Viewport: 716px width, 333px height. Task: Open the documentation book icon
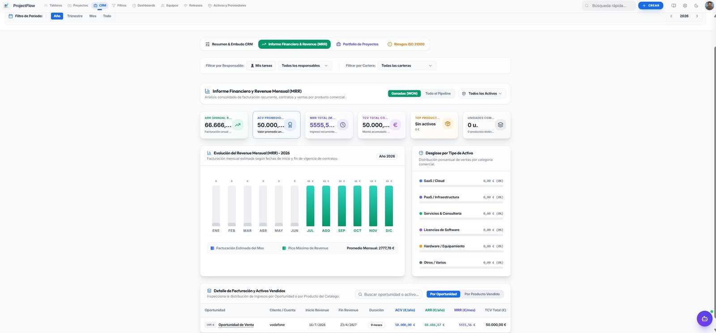click(x=673, y=5)
